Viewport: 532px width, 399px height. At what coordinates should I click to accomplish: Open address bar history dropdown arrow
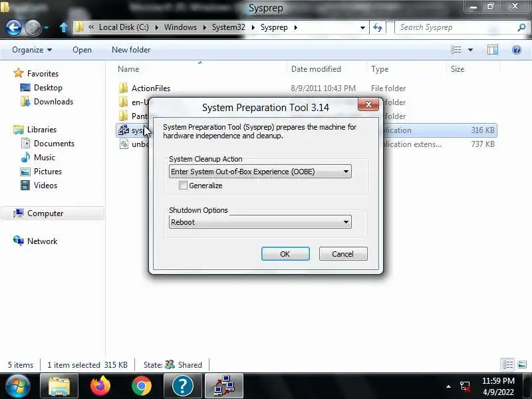(x=362, y=27)
